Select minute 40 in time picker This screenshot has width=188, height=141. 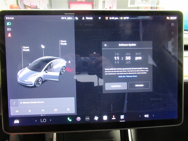click(128, 63)
